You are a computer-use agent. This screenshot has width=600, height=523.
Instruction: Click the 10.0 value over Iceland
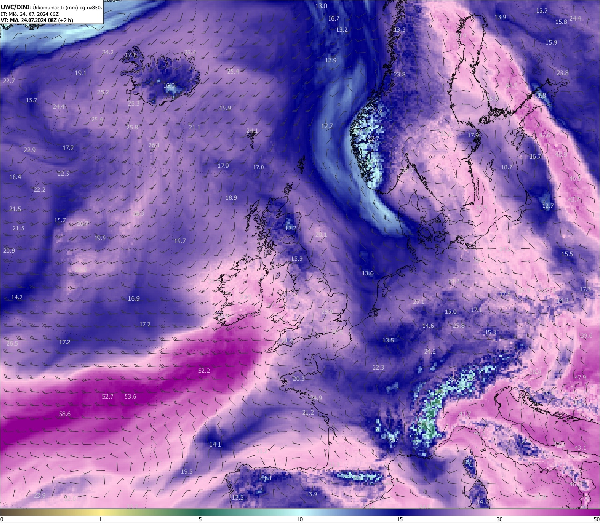[169, 86]
